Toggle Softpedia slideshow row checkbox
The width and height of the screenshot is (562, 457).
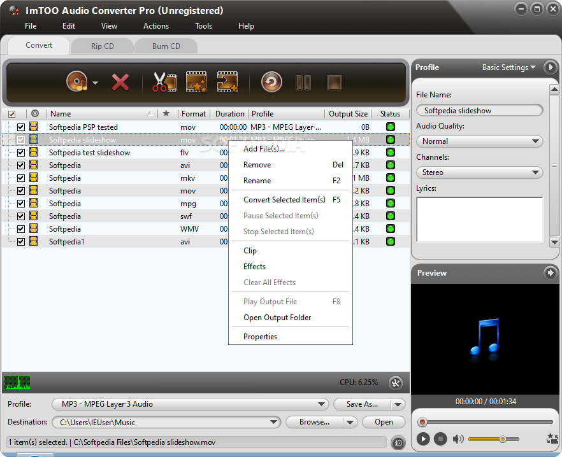(x=21, y=139)
